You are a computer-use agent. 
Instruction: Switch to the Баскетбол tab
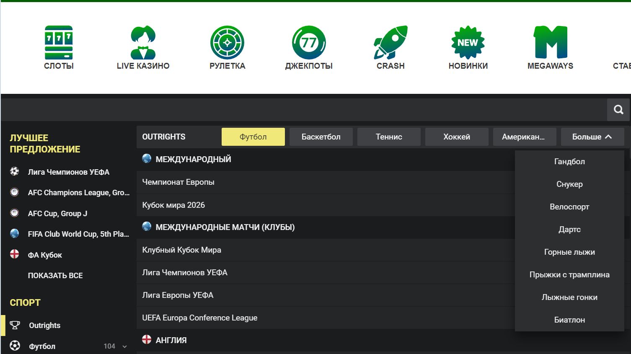321,137
